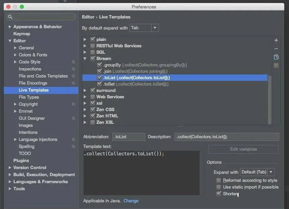Open the Keymap settings page

pos(22,34)
